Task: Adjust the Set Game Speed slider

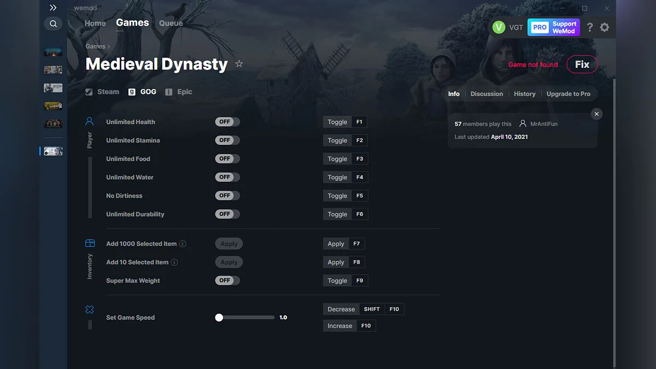Action: point(219,317)
